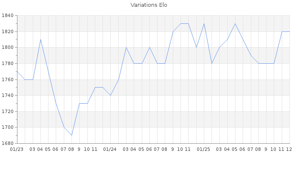The width and height of the screenshot is (298, 170).
Task: Click the final "12" x-axis label
Action: [x=289, y=150]
